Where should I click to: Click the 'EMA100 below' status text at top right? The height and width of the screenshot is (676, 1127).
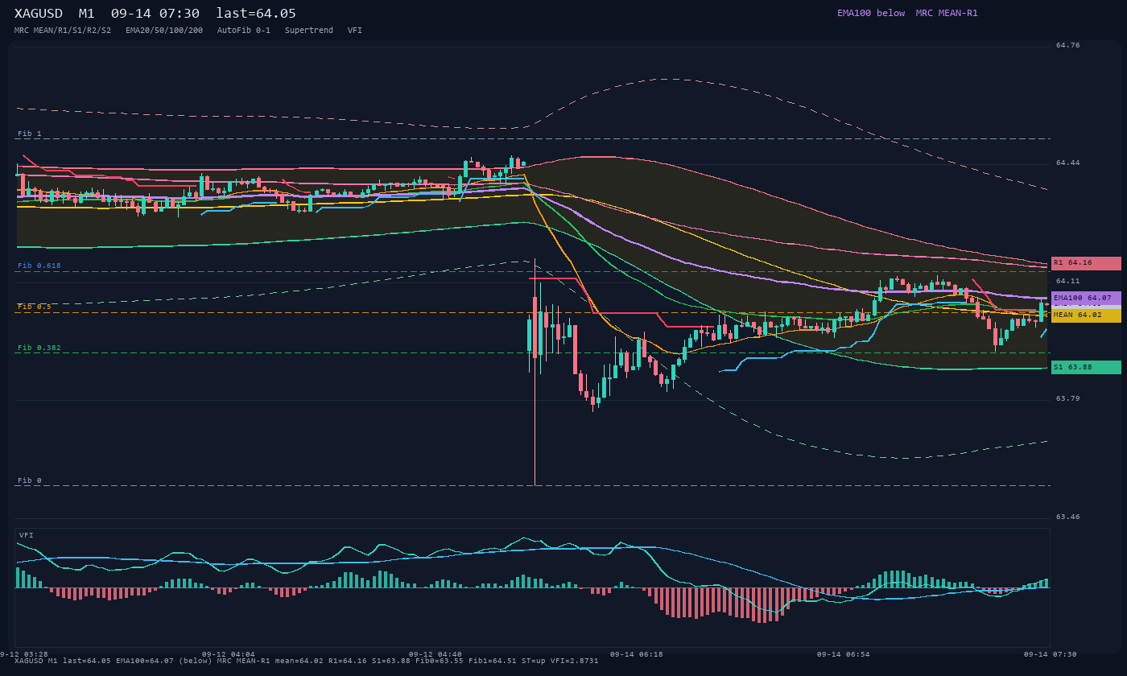(871, 13)
